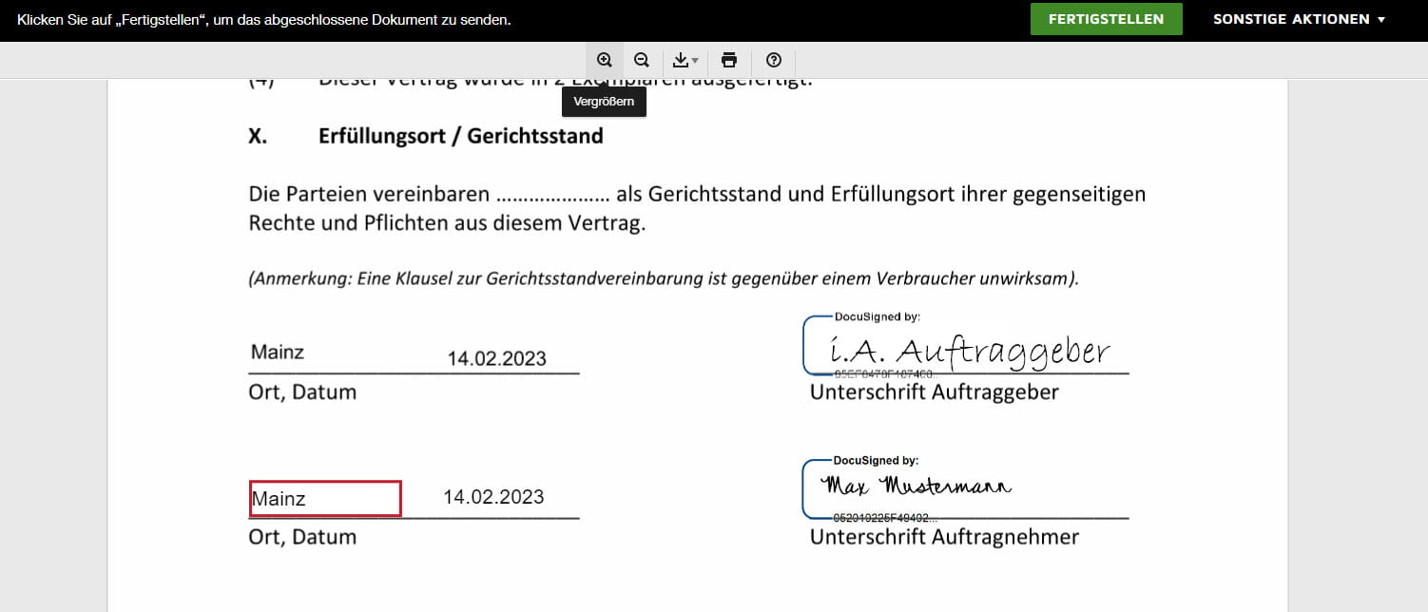This screenshot has width=1428, height=612.
Task: Open DocuSign help via question mark icon
Action: 773,61
